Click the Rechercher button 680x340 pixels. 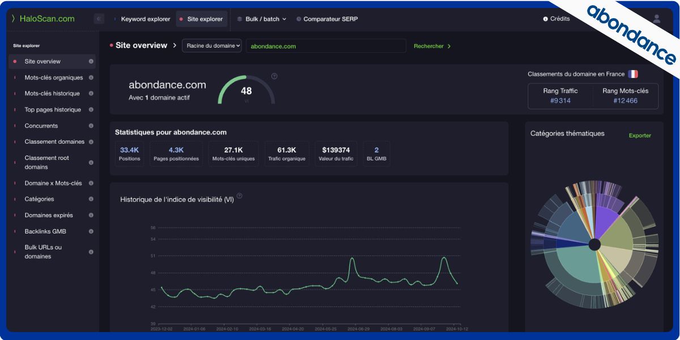click(x=432, y=46)
